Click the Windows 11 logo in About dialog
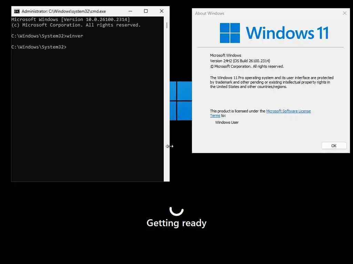 tap(274, 33)
